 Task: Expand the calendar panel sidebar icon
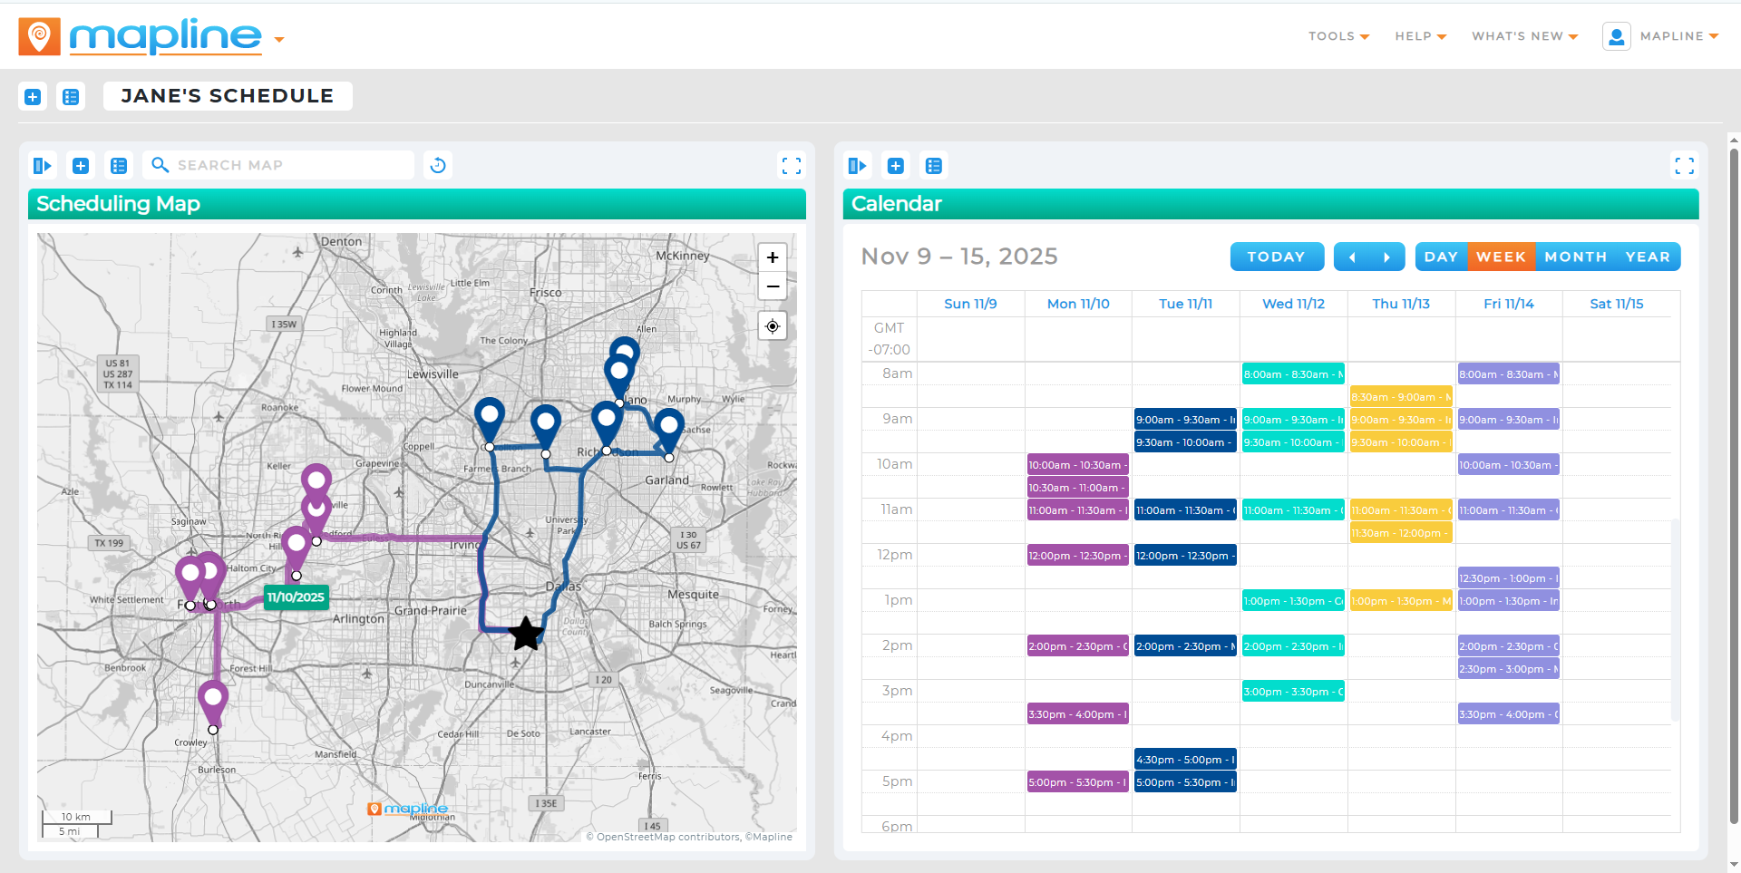[x=858, y=165]
